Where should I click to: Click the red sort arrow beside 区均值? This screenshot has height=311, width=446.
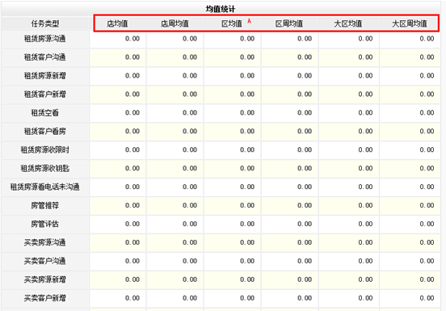click(250, 21)
